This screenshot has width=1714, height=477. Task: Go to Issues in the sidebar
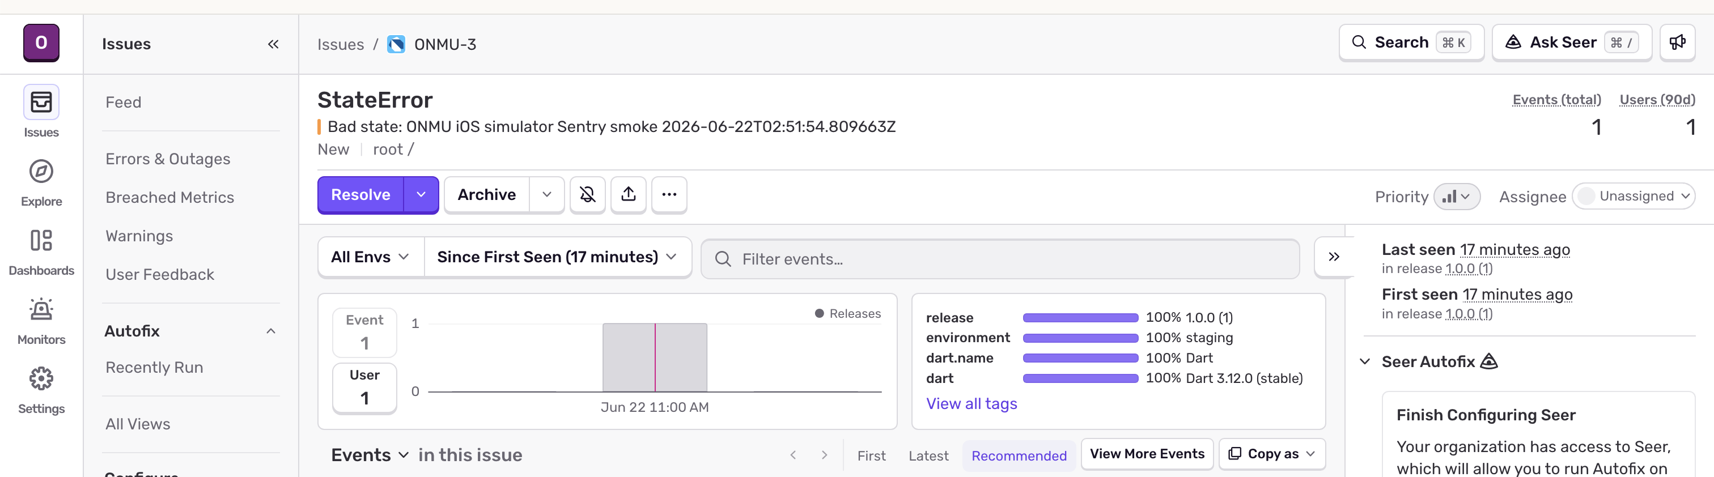coord(41,112)
